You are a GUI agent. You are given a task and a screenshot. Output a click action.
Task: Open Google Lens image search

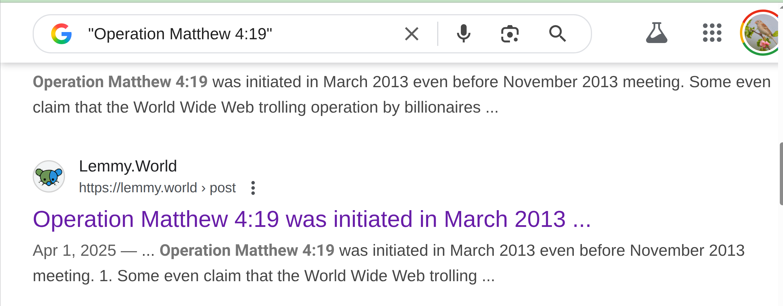(510, 34)
